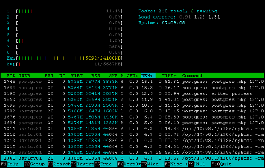This screenshot has height=168, width=265.
Task: Click the CPU 1 usage meter
Action: click(x=64, y=11)
